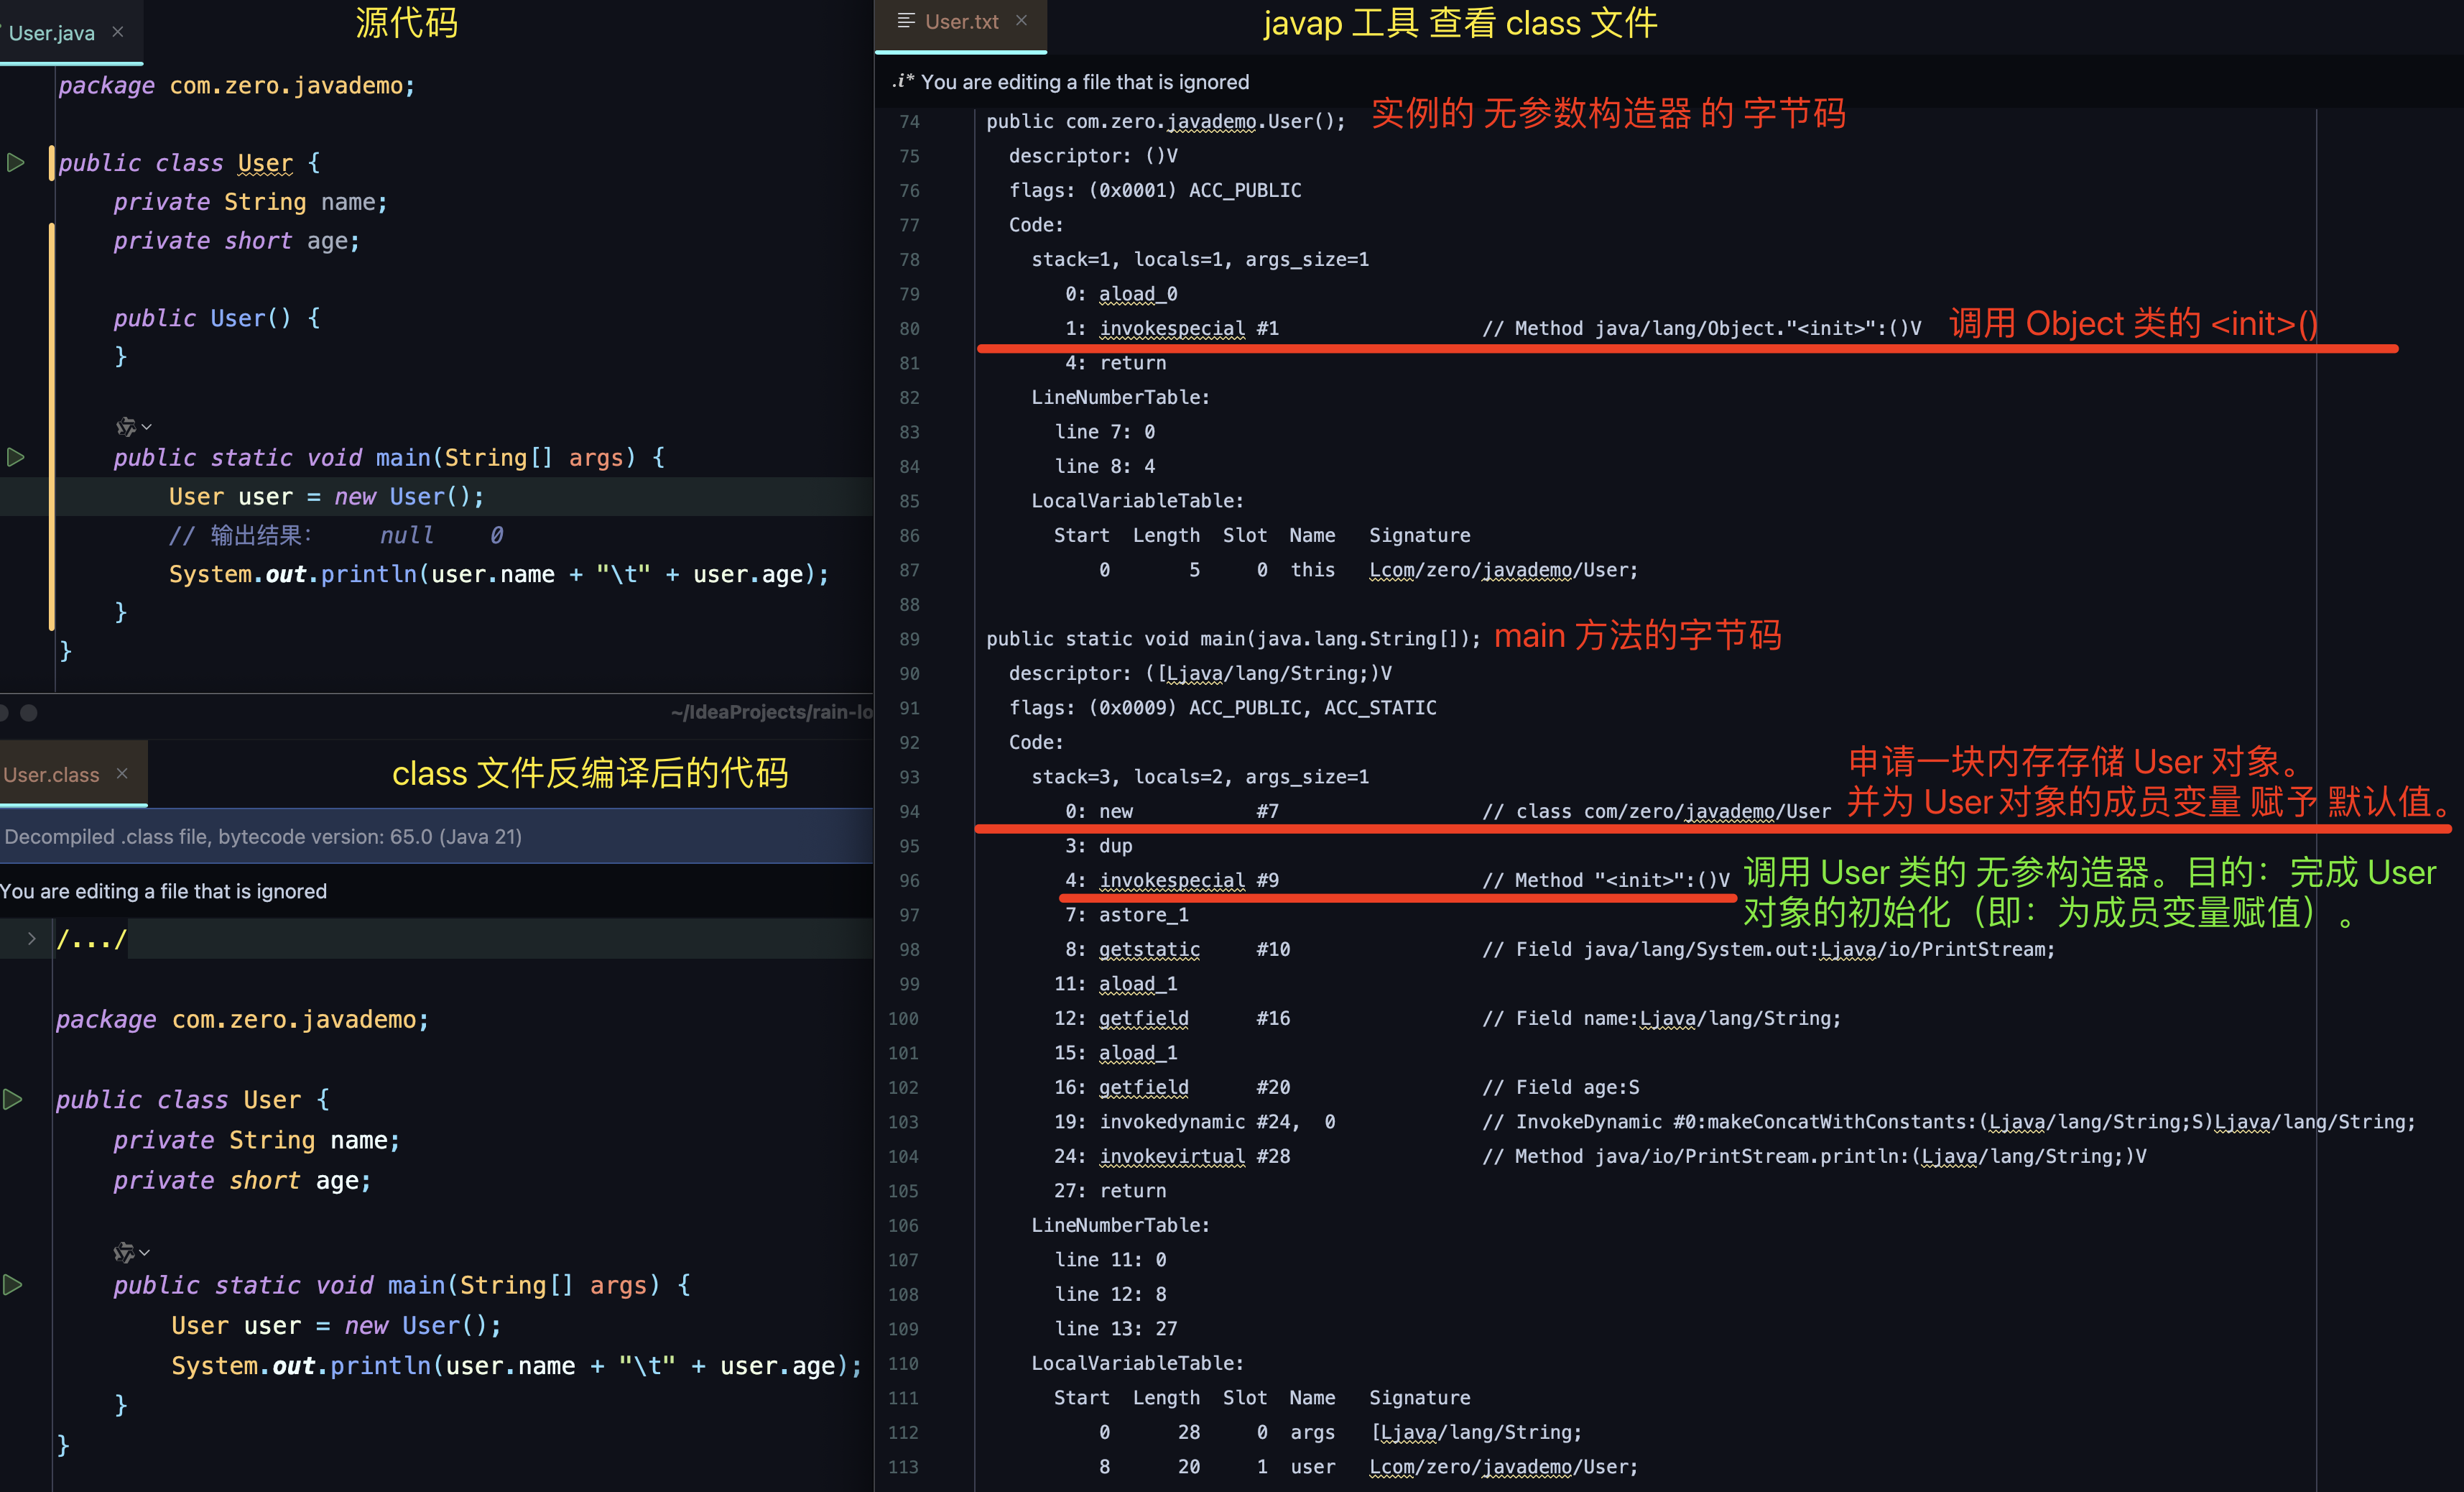Run User class from User.java gutter
This screenshot has width=2464, height=1492.
click(x=16, y=162)
